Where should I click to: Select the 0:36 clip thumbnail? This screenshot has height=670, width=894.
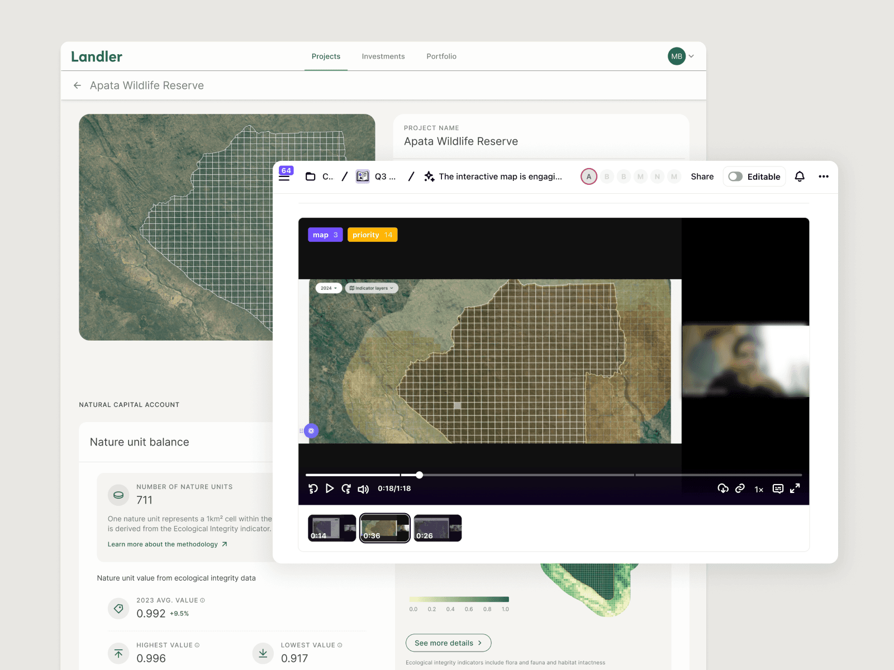[385, 528]
